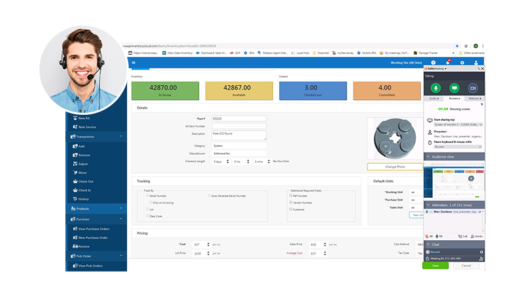
Task: Open the Share keyboard & mouse dropdown
Action: (458, 146)
